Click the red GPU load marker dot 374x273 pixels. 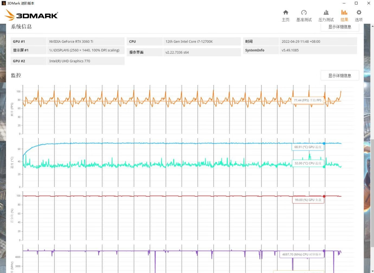(324, 196)
